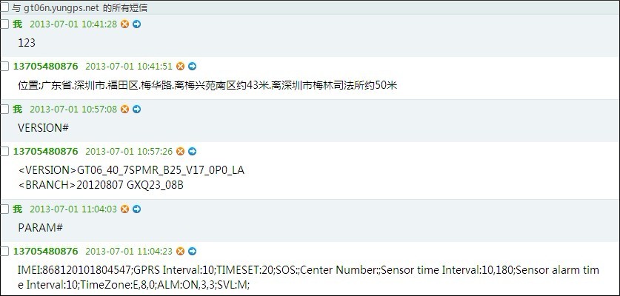
Task: Check the box for the 123 message
Action: pos(4,24)
